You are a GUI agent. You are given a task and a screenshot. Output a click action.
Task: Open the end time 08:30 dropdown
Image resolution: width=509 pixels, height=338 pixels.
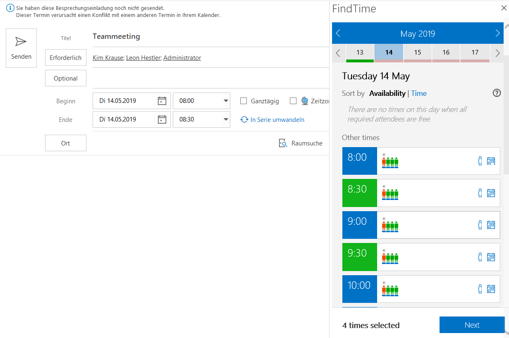(x=225, y=119)
